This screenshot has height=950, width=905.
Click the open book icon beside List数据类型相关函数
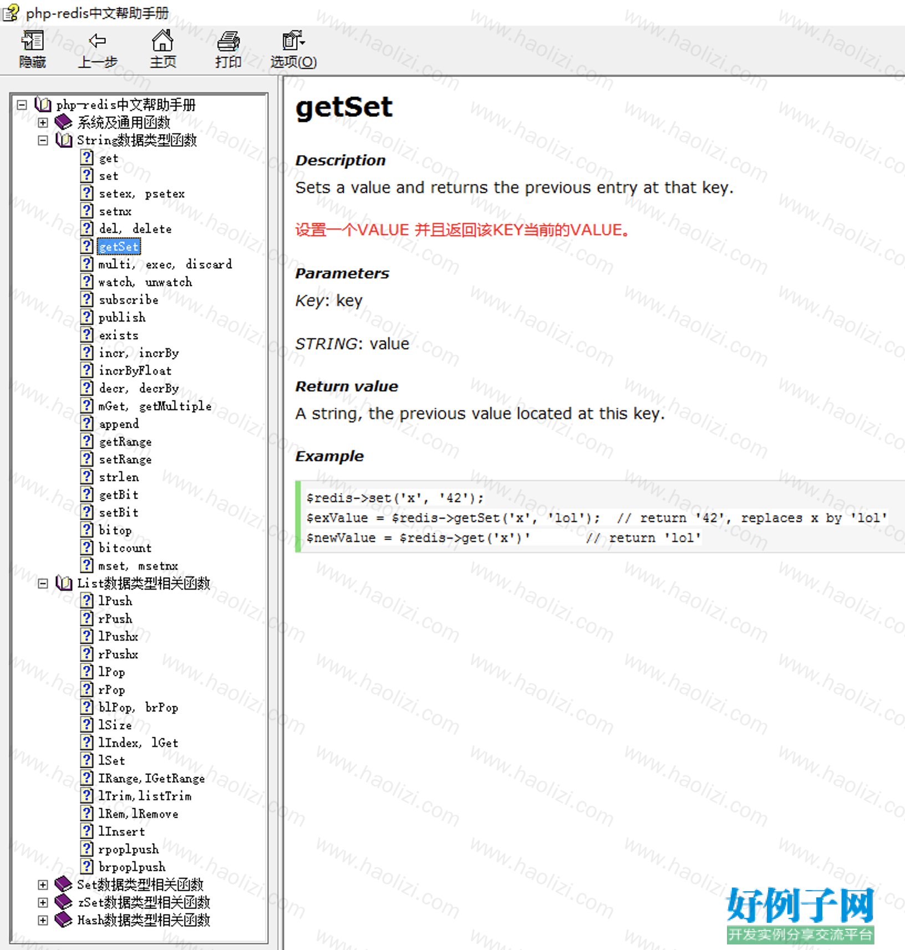coord(64,583)
